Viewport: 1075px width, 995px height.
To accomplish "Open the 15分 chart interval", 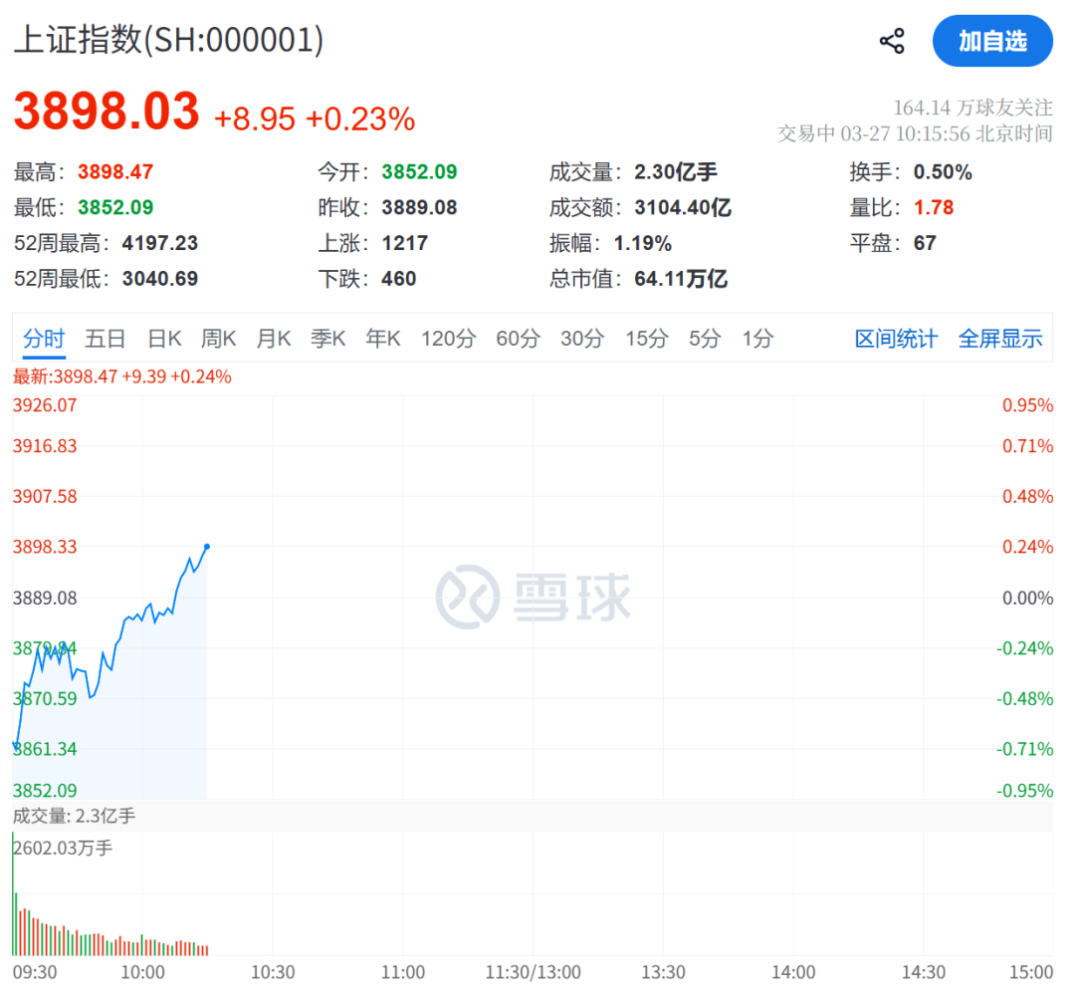I will click(x=646, y=339).
